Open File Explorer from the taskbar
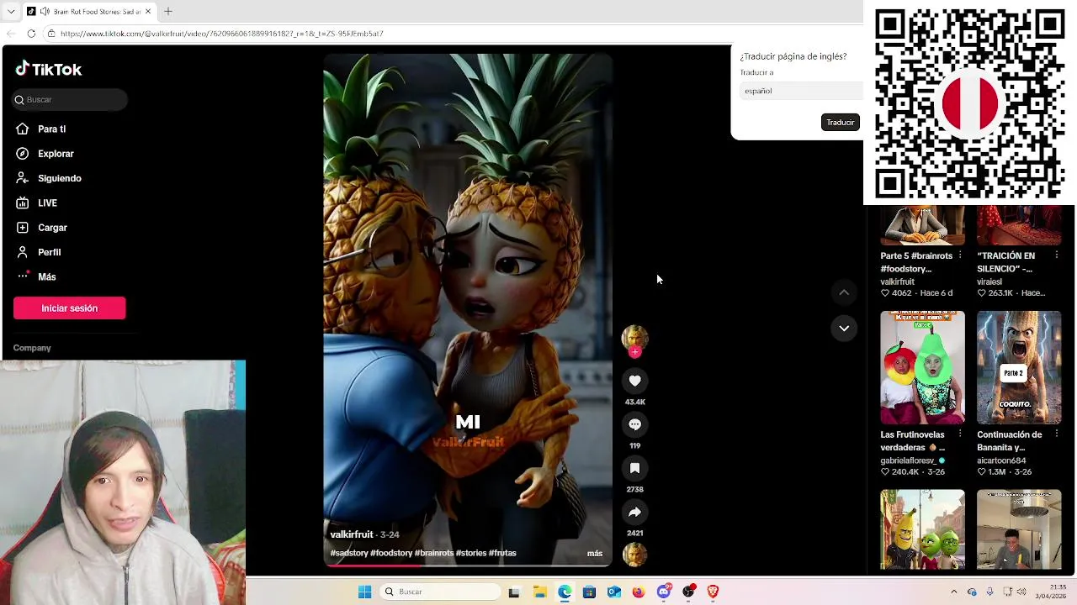This screenshot has width=1077, height=605. pyautogui.click(x=539, y=592)
